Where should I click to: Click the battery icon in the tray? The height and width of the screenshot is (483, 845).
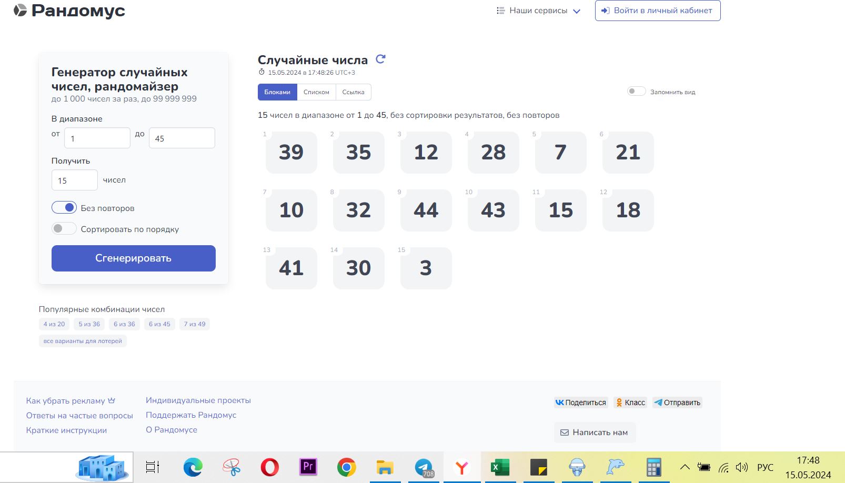tap(704, 467)
